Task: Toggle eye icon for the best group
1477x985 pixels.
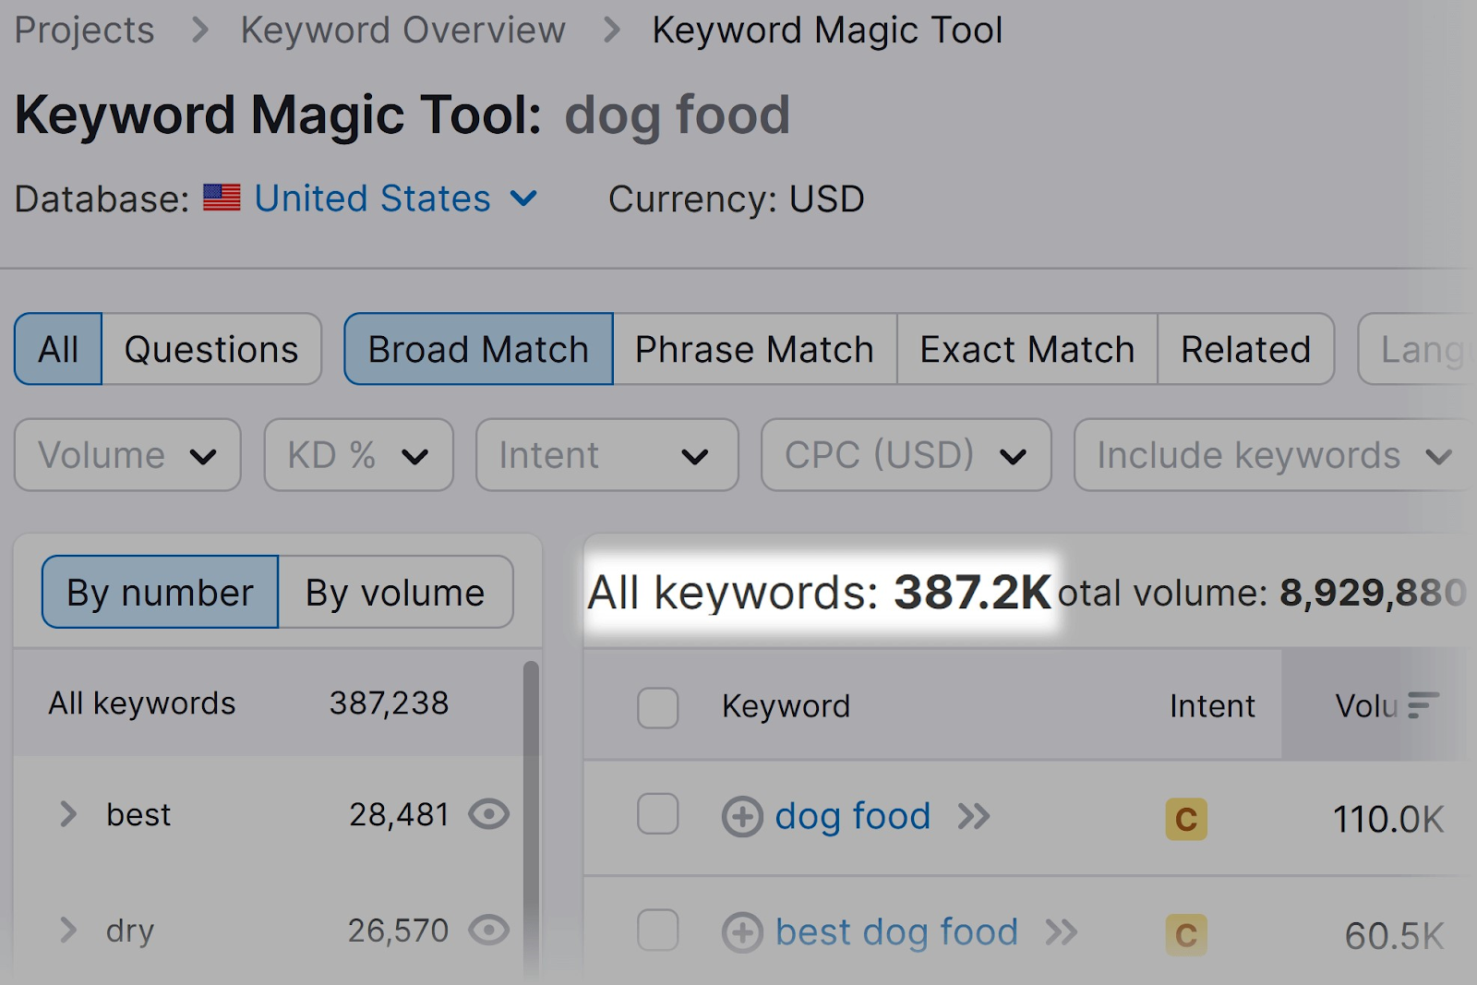Action: point(488,814)
